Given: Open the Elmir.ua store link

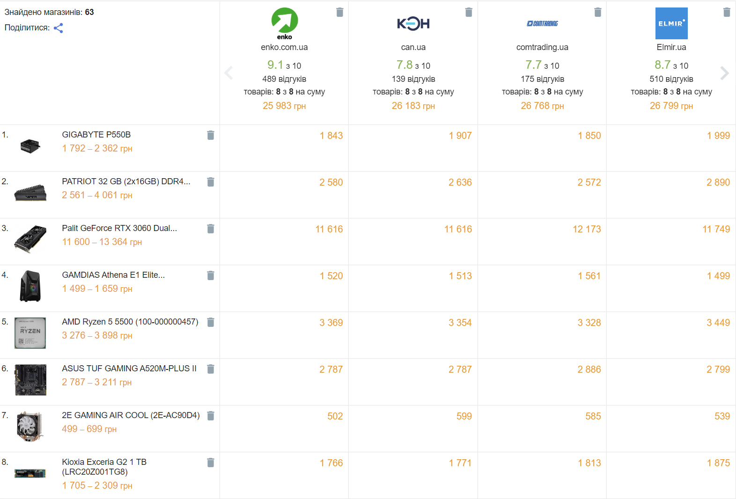Looking at the screenshot, I should click(671, 47).
